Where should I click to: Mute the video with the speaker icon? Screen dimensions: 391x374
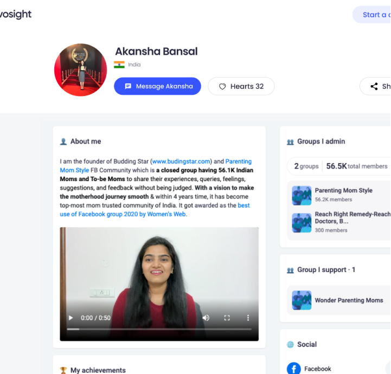(x=206, y=318)
